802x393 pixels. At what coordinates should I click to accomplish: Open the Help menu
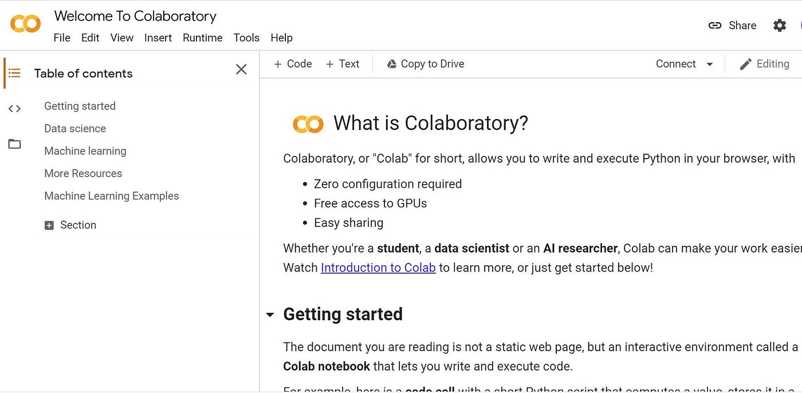(281, 38)
